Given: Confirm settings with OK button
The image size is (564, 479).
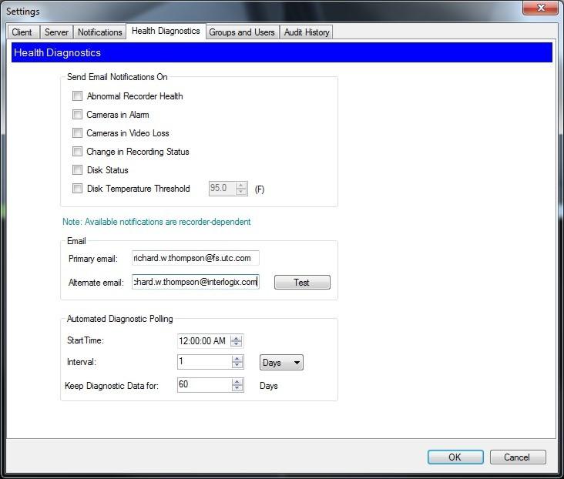Looking at the screenshot, I should tap(455, 457).
